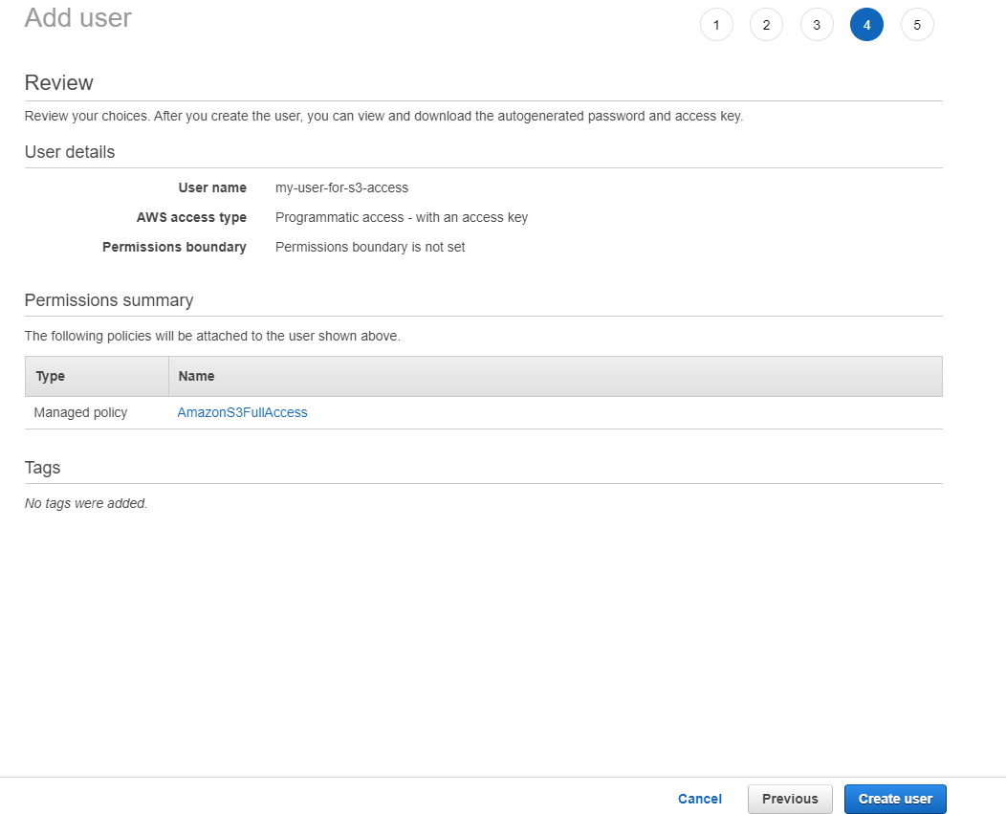Select step 1 in the progress indicator
The width and height of the screenshot is (1006, 814).
click(716, 24)
